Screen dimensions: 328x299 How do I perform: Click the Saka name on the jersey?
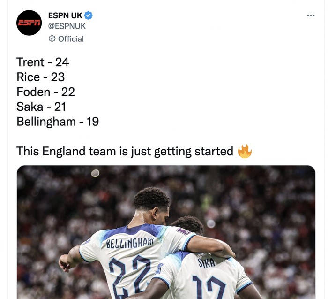pyautogui.click(x=207, y=263)
